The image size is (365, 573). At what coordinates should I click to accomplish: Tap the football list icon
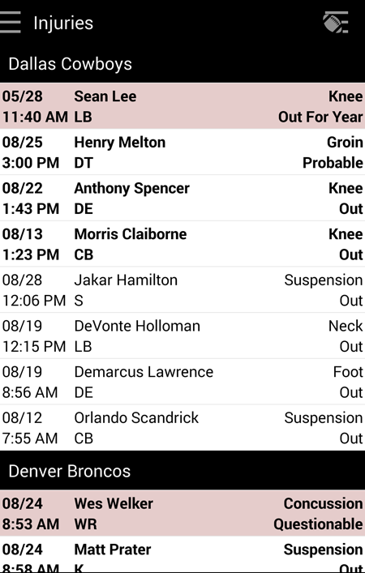(x=335, y=23)
